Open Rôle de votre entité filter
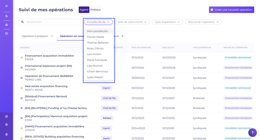 pyautogui.click(x=132, y=22)
